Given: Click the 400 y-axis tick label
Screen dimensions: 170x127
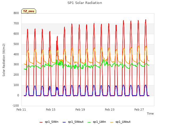Looking at the screenshot, I should click(16, 54).
